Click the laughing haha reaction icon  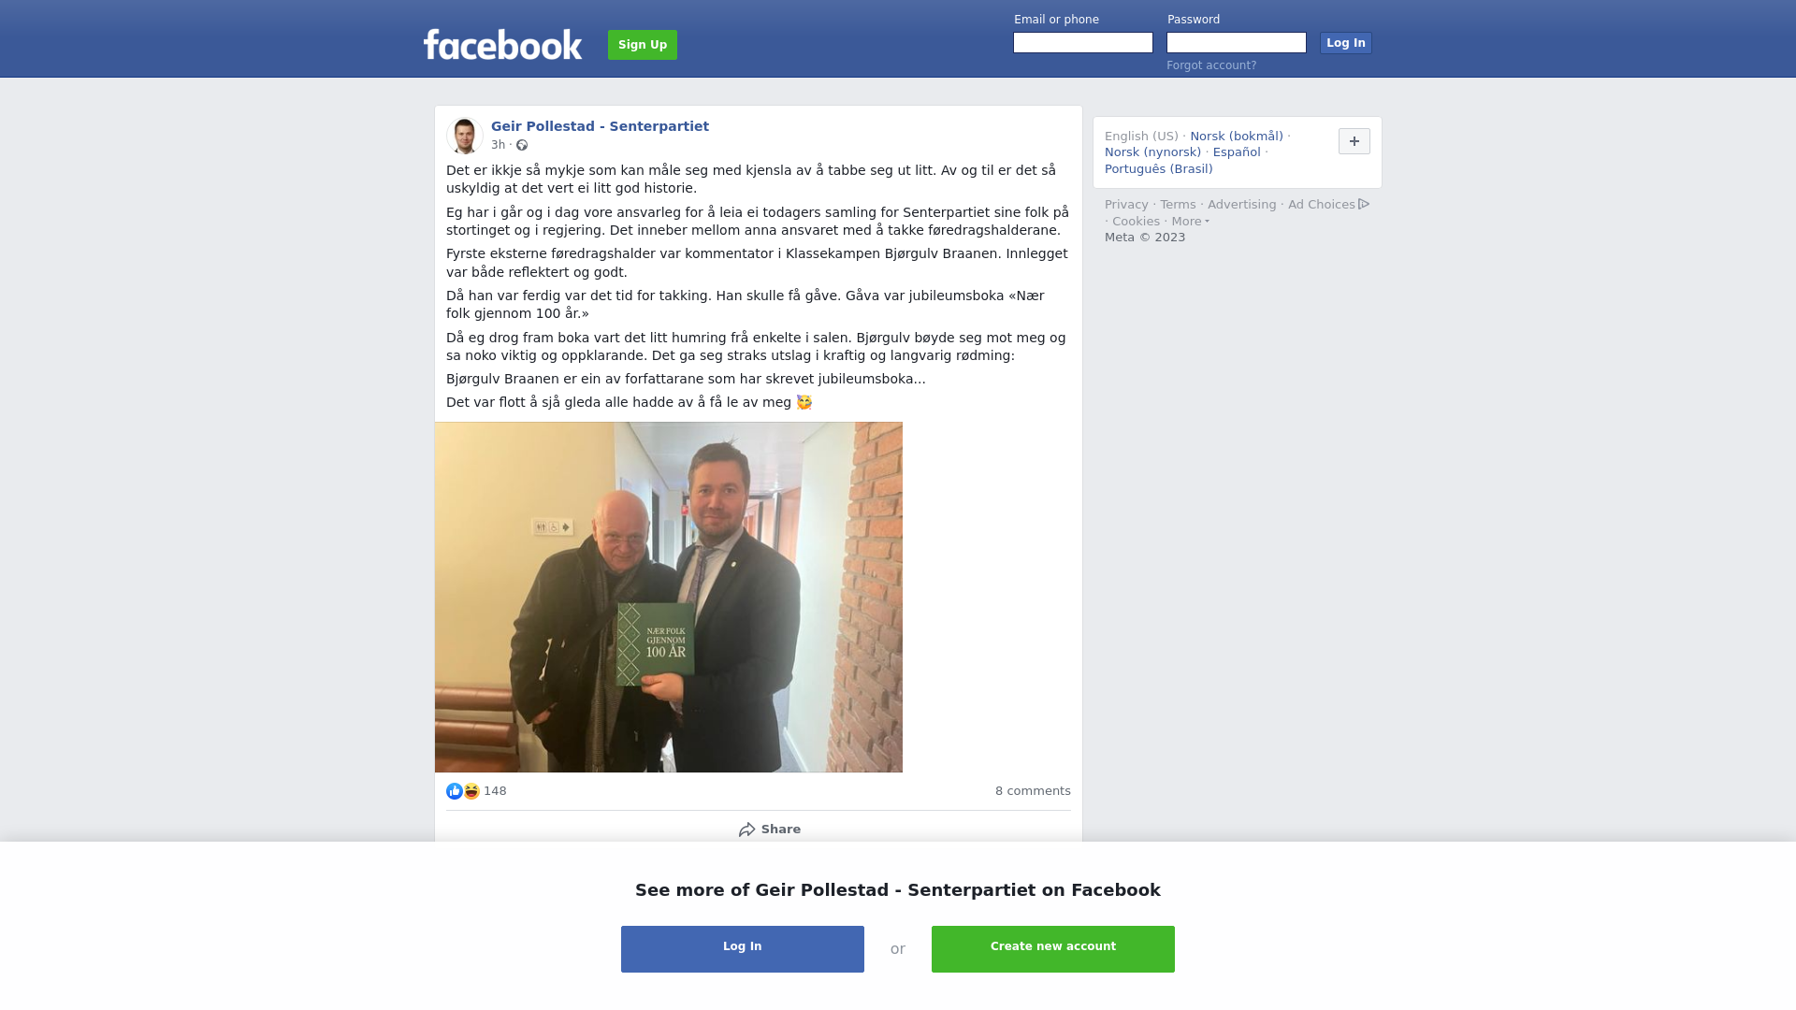(471, 791)
